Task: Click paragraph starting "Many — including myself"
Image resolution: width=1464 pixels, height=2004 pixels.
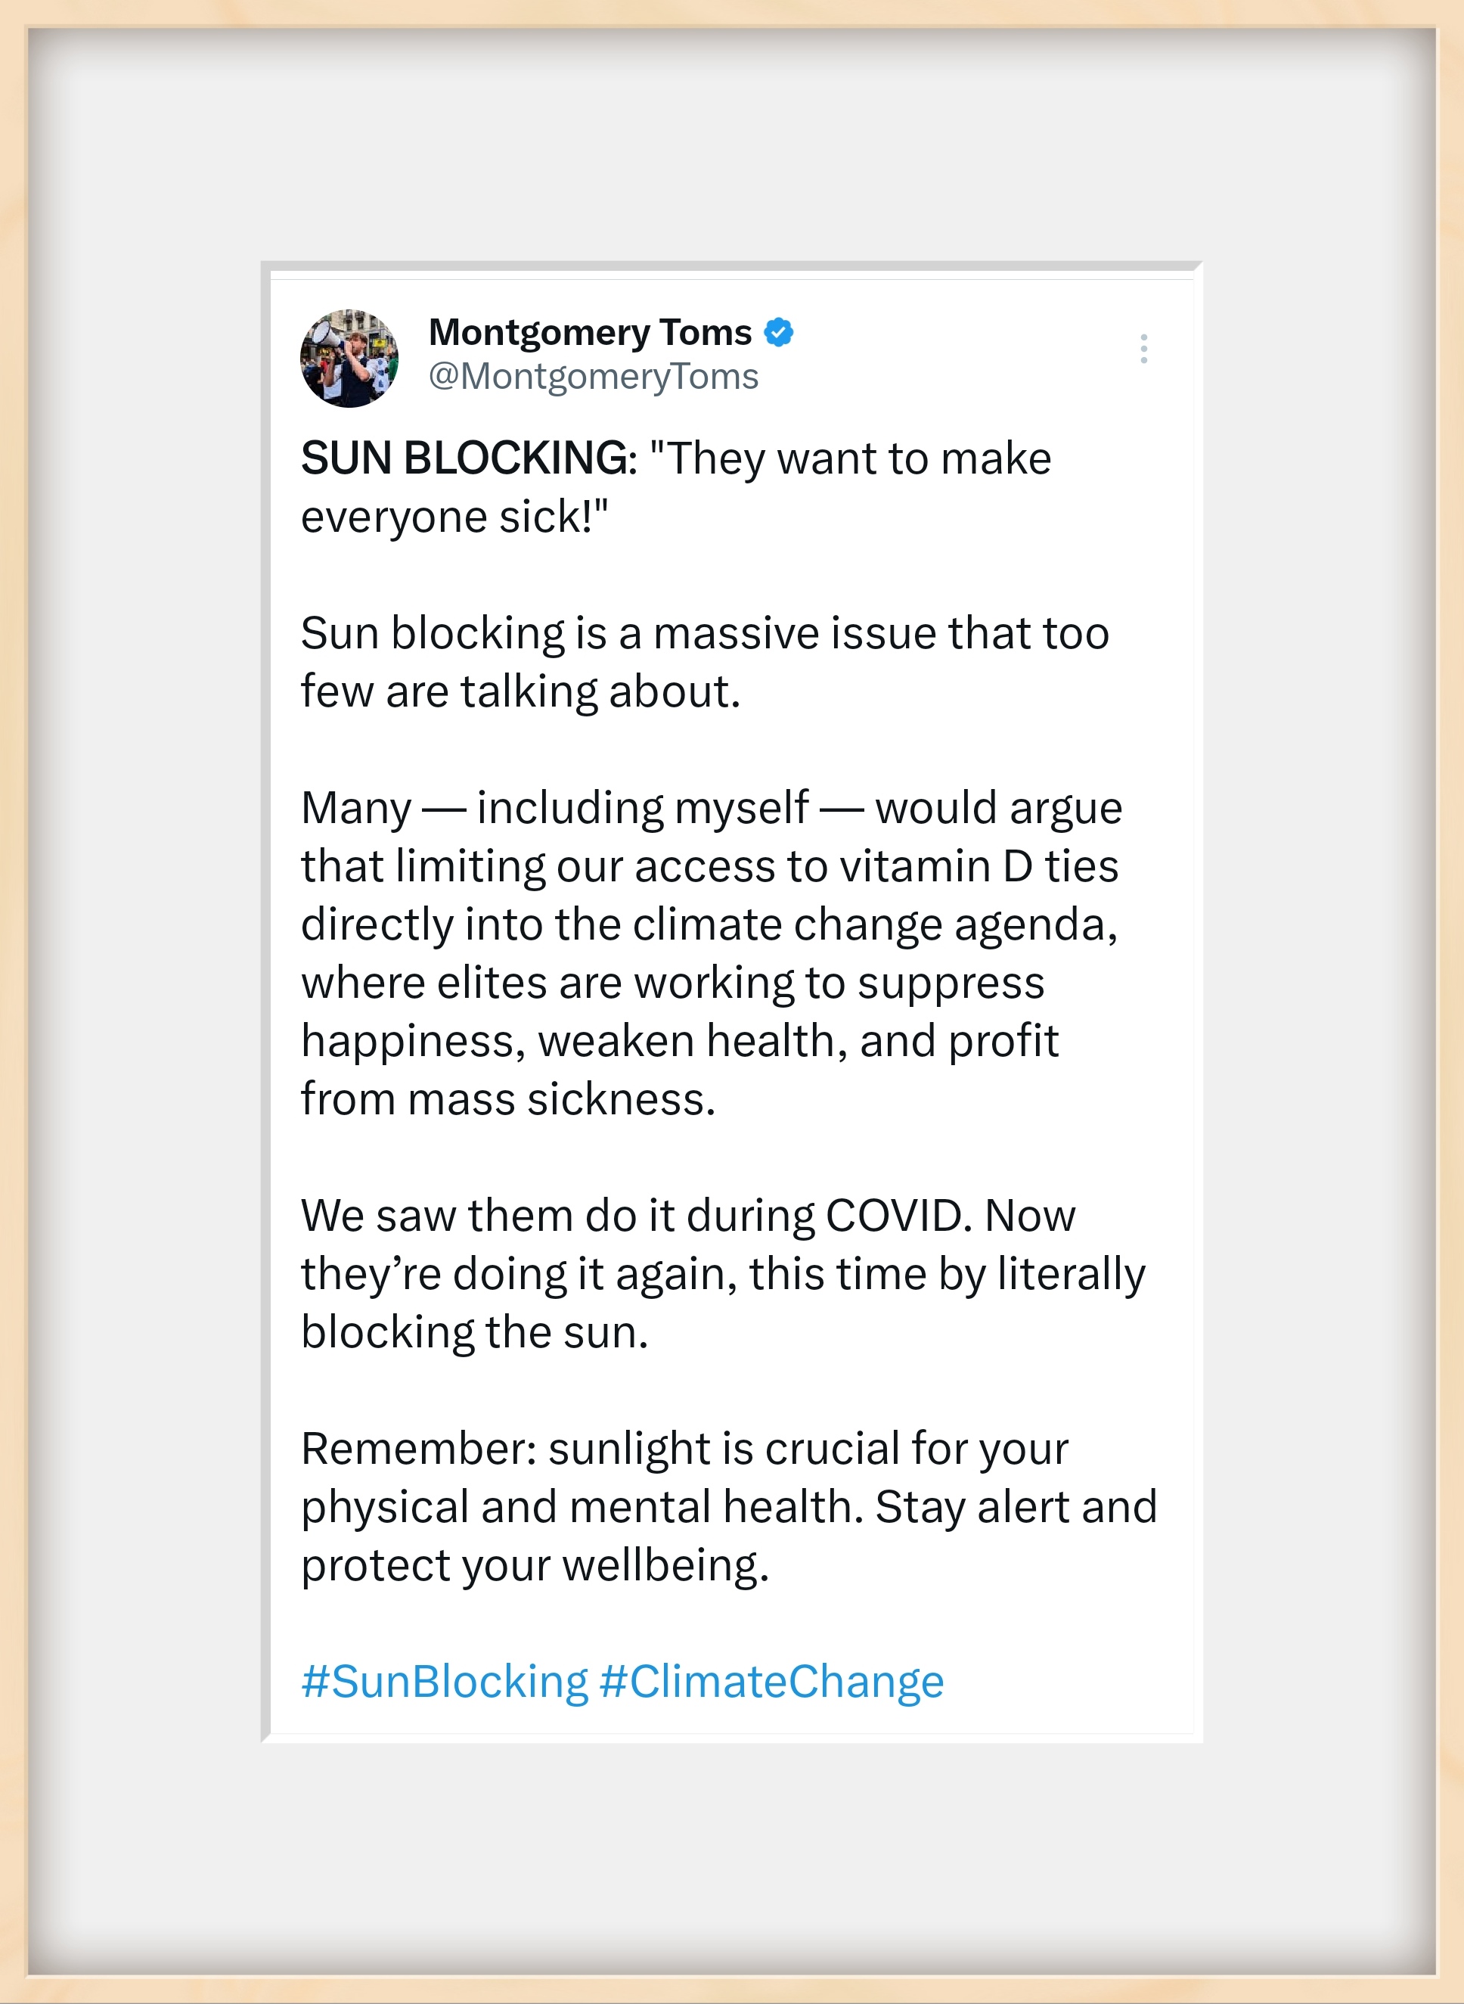Action: click(709, 952)
